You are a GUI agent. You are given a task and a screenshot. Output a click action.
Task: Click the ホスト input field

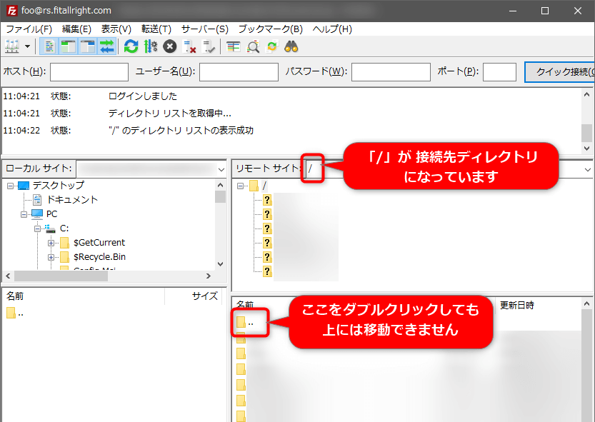tap(89, 72)
